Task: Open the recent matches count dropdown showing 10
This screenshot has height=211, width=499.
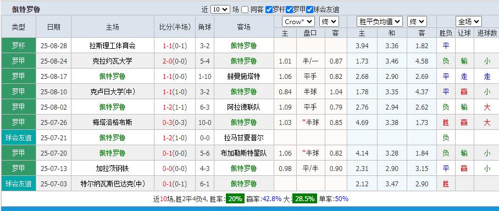Action: click(x=220, y=9)
